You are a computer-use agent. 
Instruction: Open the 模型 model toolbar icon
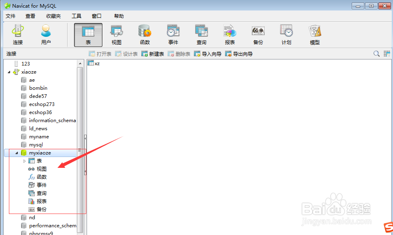point(315,35)
